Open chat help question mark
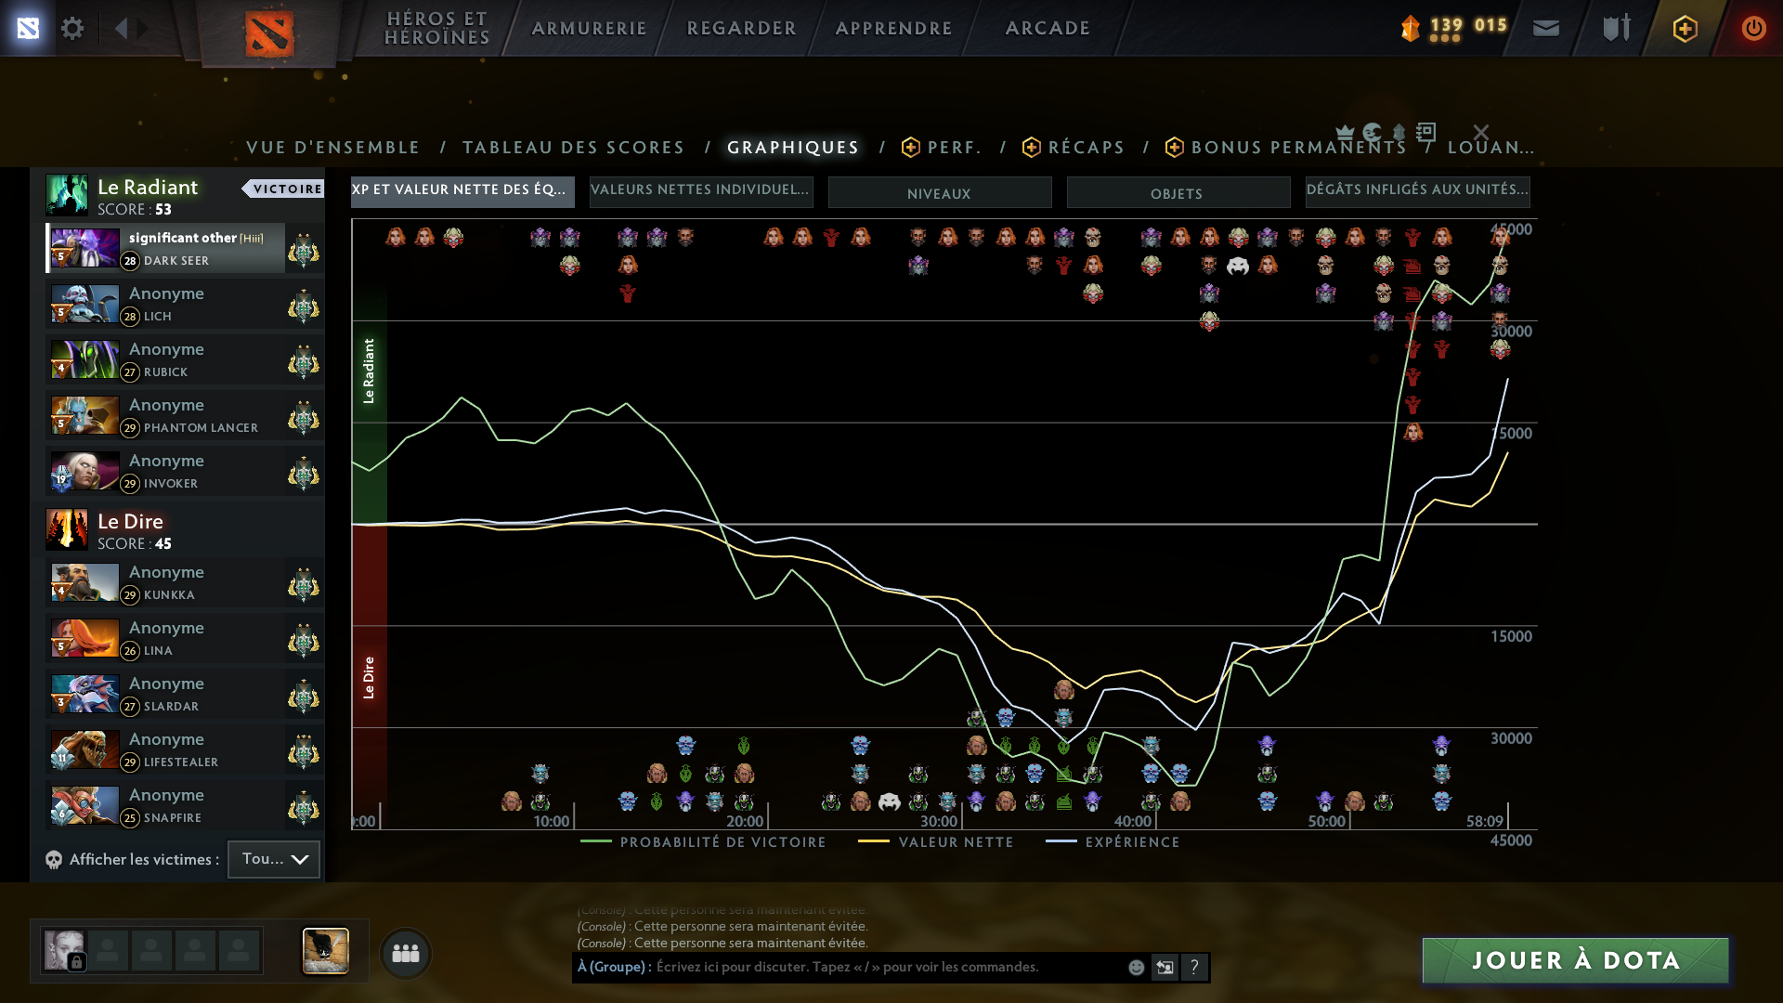Viewport: 1783px width, 1003px height. 1194,968
